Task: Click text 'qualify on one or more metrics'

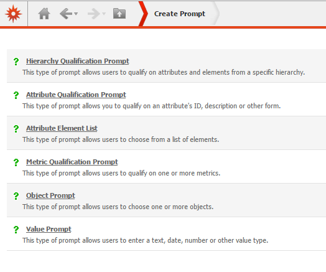Action: (174, 173)
